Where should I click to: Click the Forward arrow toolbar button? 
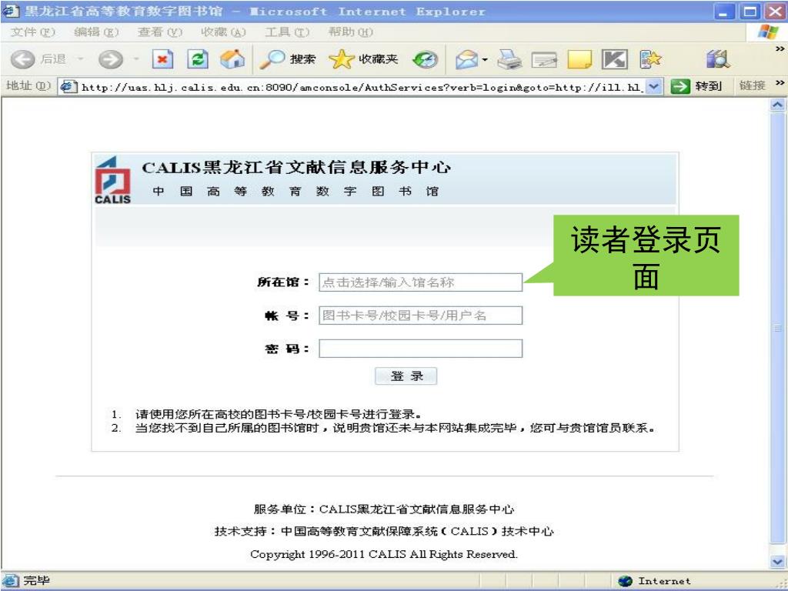click(111, 59)
